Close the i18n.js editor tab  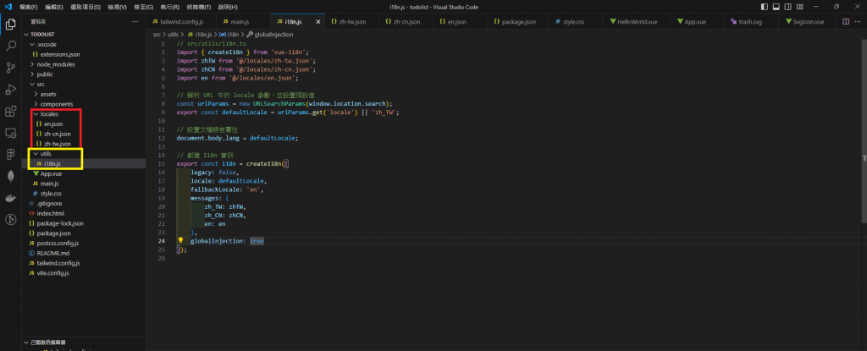pos(318,22)
